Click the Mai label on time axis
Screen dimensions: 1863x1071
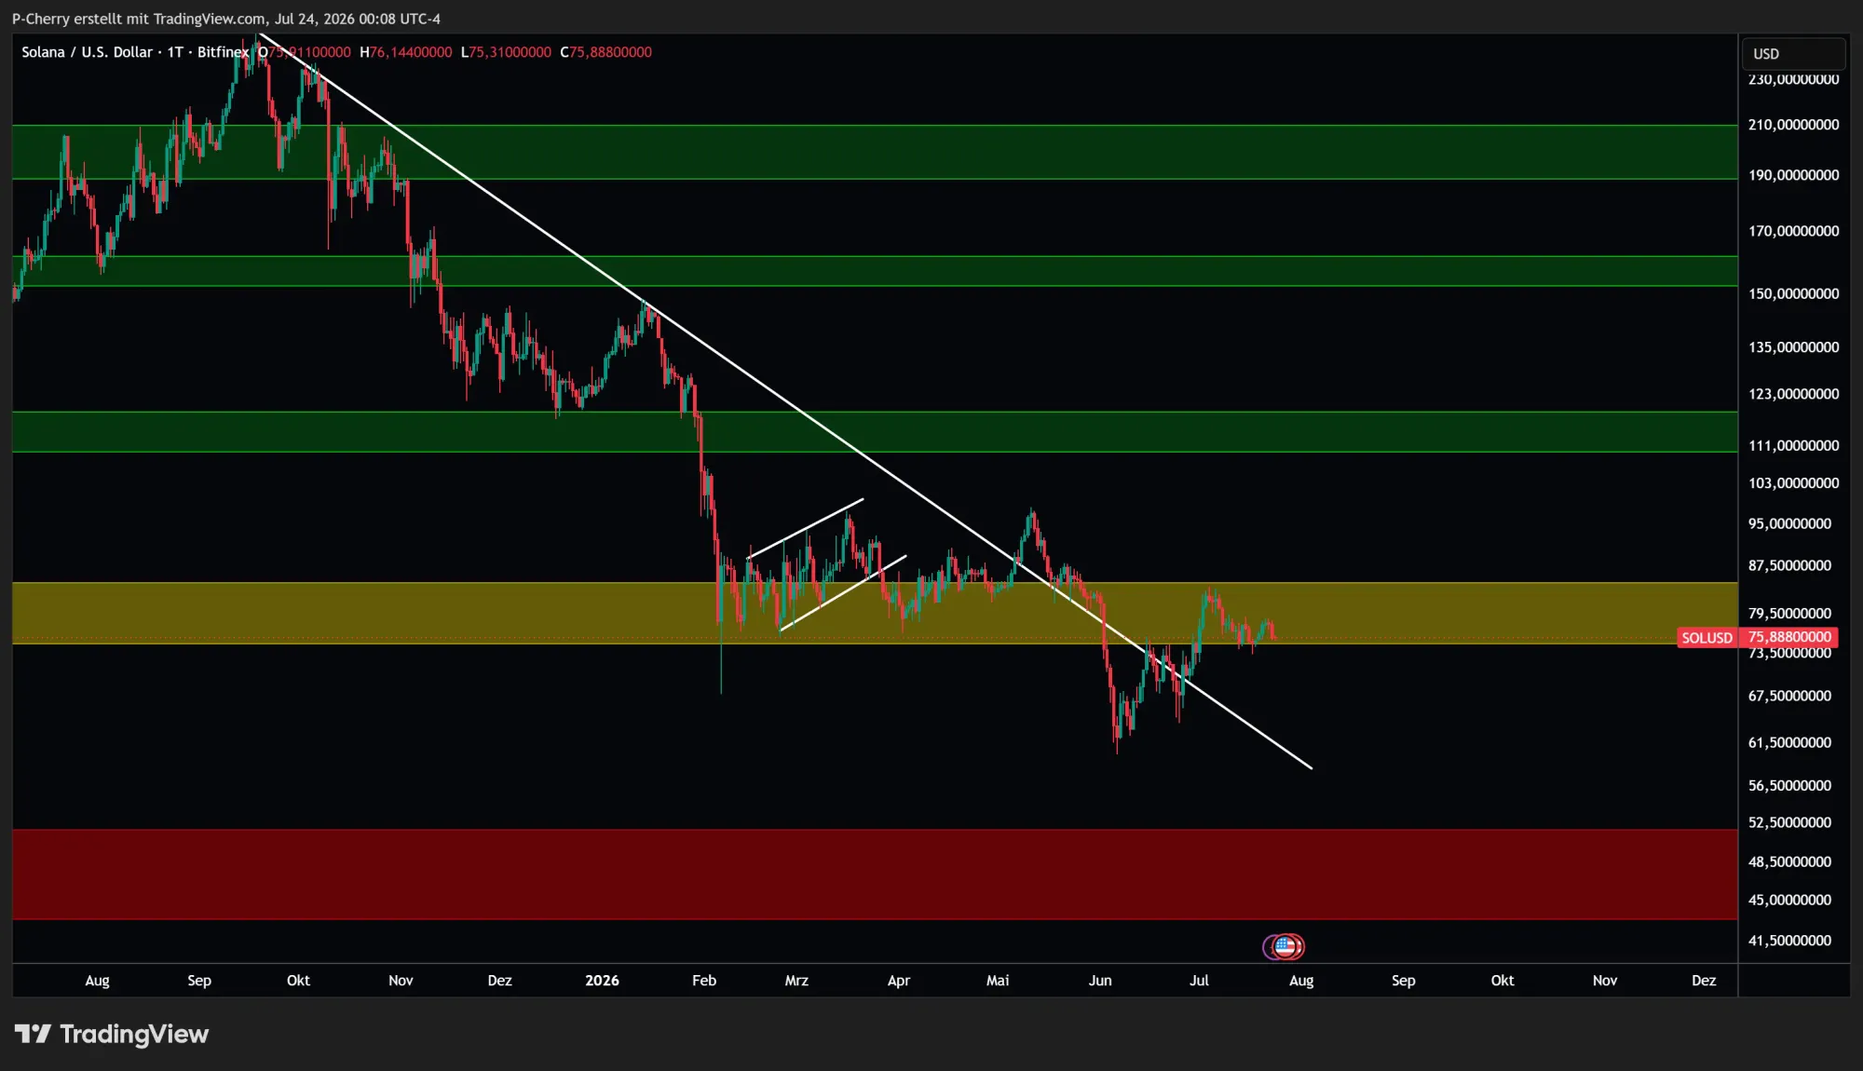coord(998,981)
